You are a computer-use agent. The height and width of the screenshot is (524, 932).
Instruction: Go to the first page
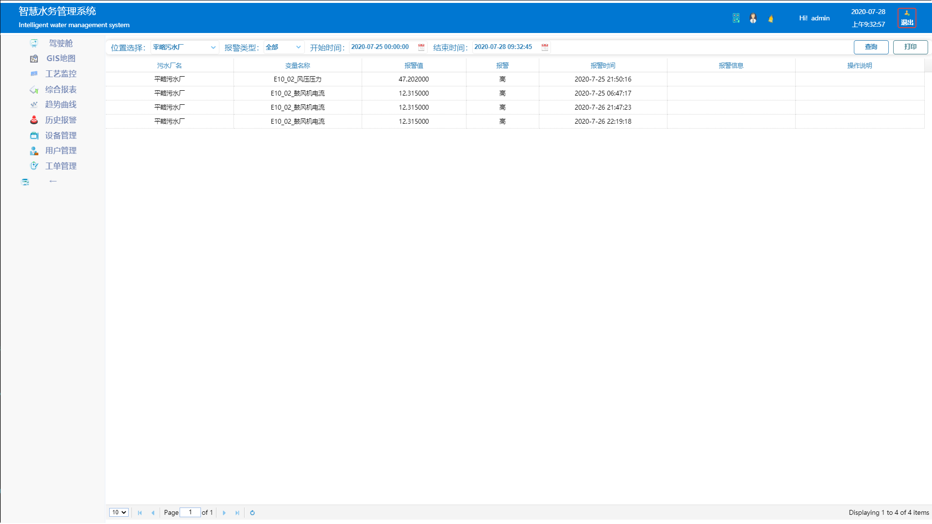pos(140,513)
